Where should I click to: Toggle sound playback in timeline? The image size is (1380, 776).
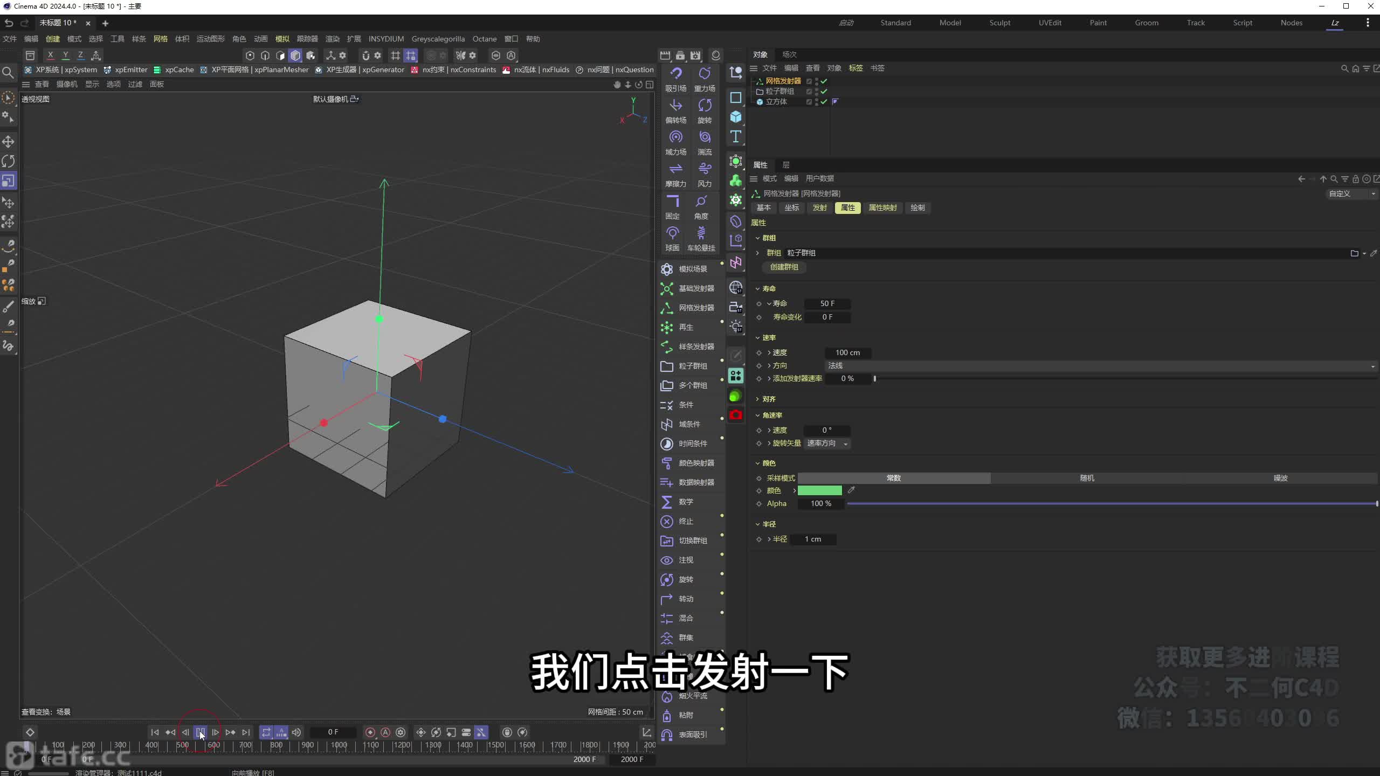(x=296, y=732)
